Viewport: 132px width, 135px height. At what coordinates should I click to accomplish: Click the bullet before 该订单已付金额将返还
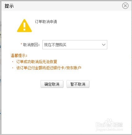[13, 68]
